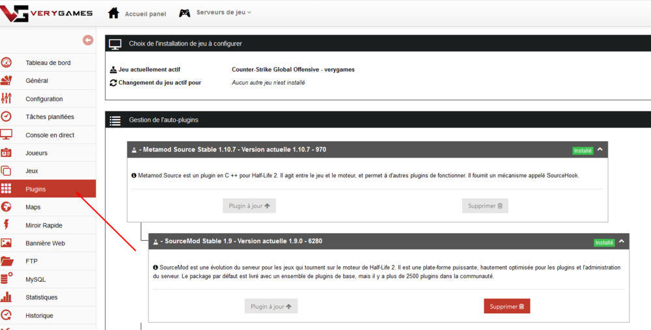
Task: Click Metamod's grey Supprimer button
Action: [485, 206]
